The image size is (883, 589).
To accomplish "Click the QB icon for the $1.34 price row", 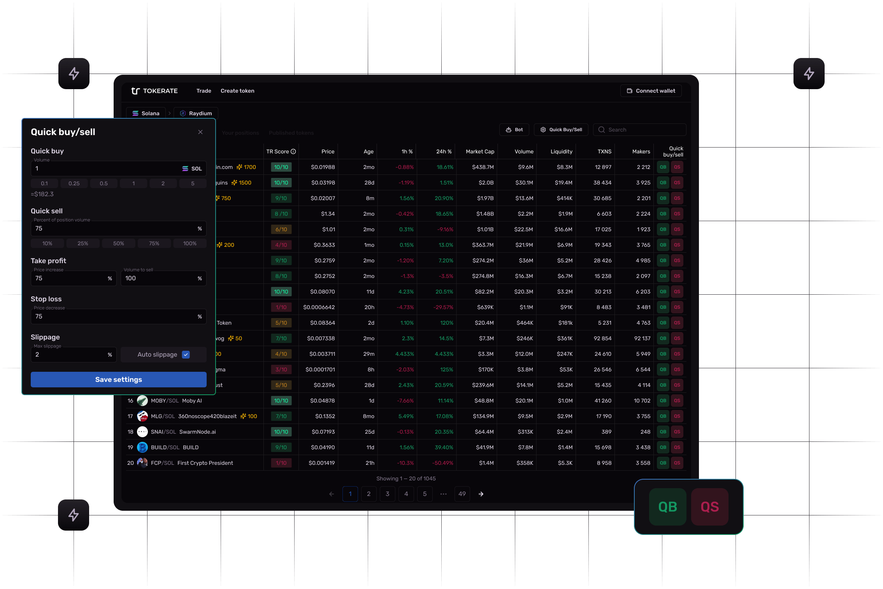I will tap(663, 214).
